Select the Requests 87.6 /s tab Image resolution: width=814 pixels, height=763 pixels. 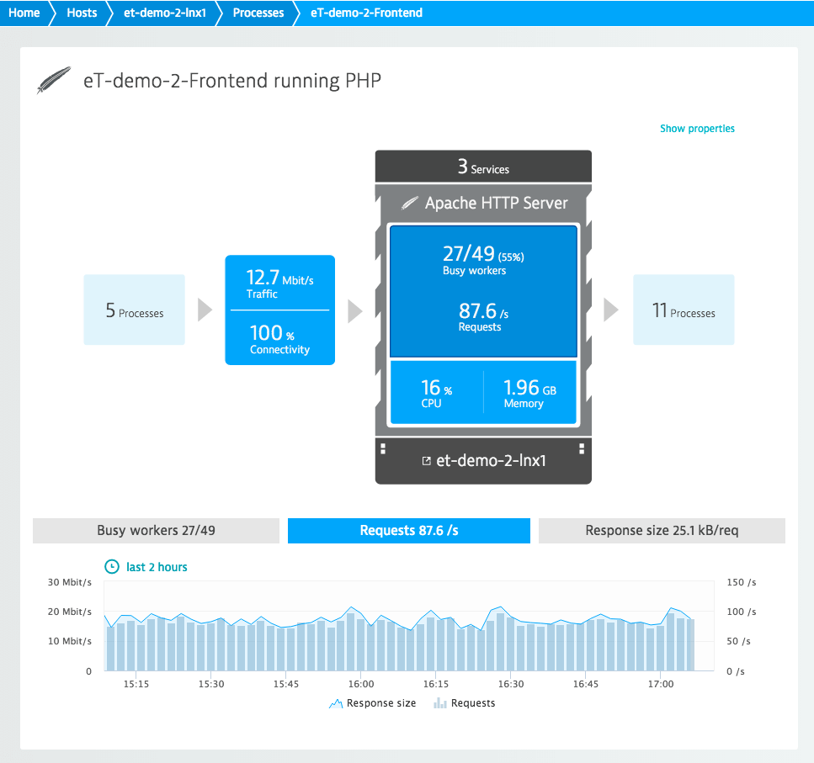(x=408, y=530)
